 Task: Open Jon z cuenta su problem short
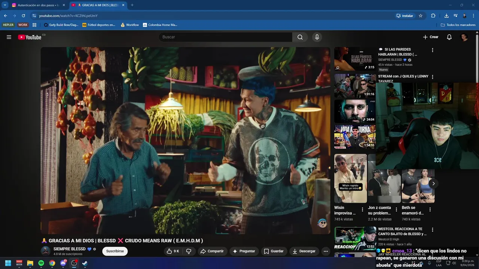point(384,186)
